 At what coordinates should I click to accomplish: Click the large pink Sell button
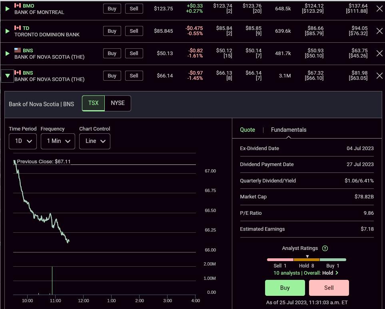[329, 288]
